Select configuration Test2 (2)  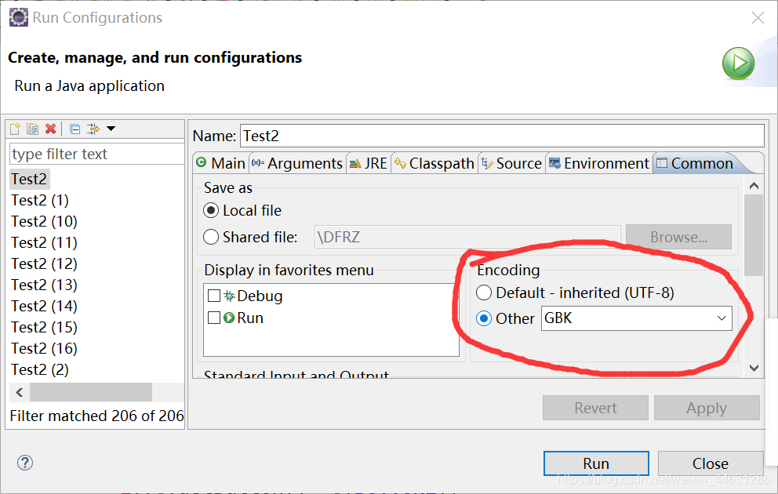40,370
